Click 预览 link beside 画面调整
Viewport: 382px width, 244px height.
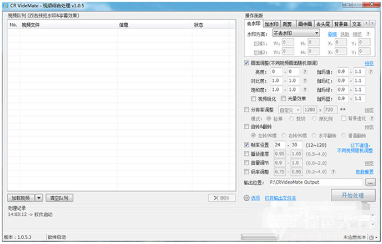[369, 64]
